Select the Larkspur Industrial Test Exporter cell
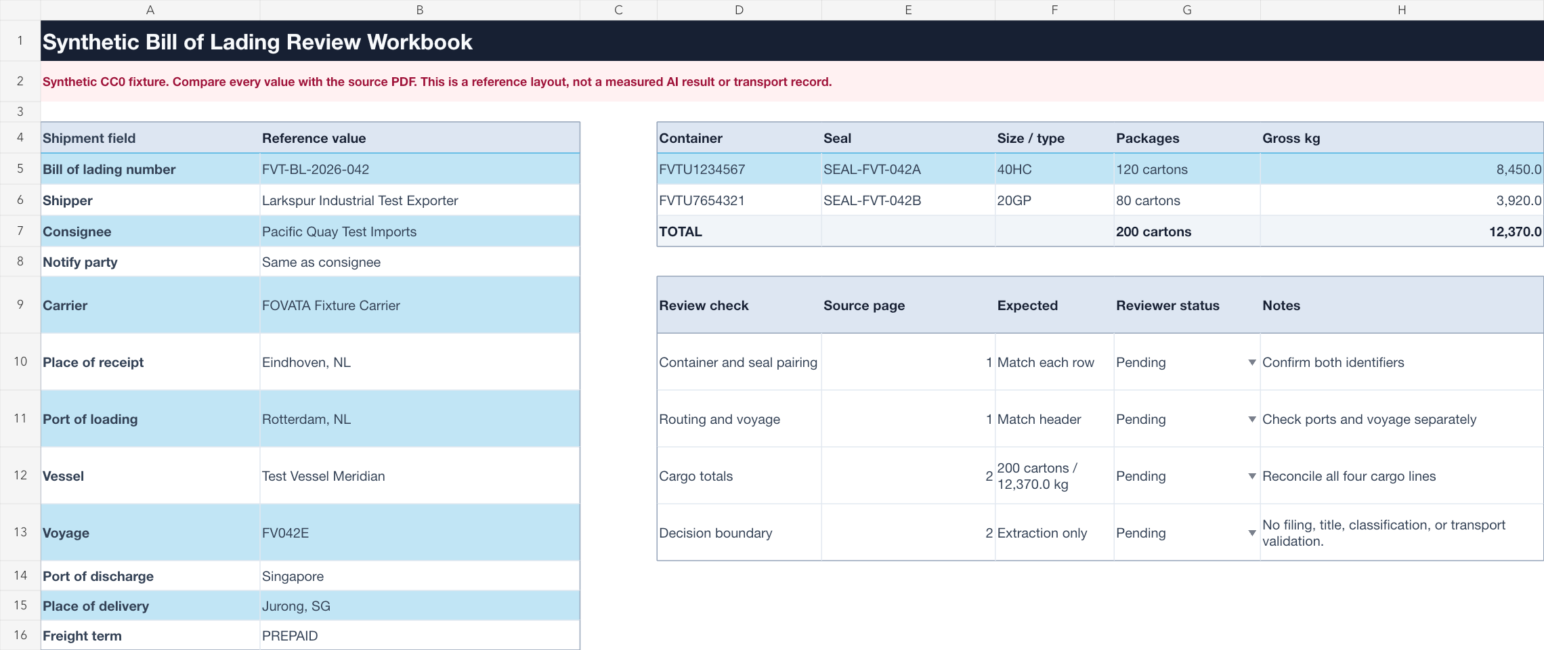 point(420,200)
